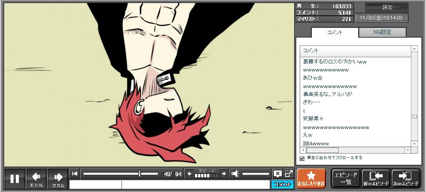
Task: Decrease playback speed with left arrow
Action: click(189, 174)
